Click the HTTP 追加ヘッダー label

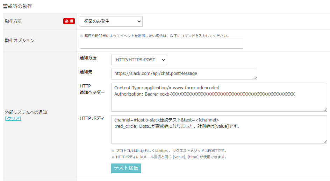92,89
